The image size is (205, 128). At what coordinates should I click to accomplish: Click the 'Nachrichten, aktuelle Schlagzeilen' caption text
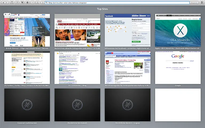click(77, 48)
